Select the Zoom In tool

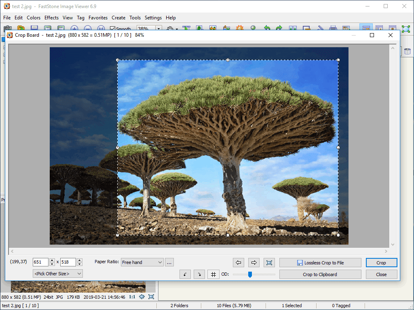(x=74, y=28)
